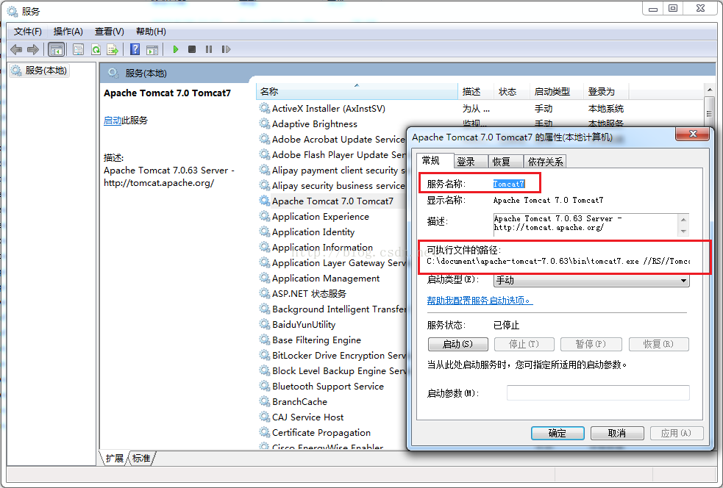
Task: Open the 操作(A) menu
Action: click(x=68, y=32)
